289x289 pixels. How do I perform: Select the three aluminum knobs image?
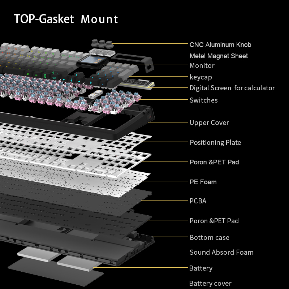click(x=102, y=43)
